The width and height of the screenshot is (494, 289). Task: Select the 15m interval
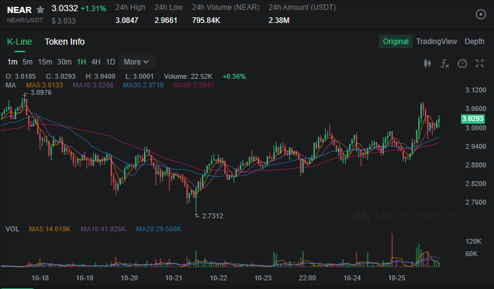[x=45, y=62]
